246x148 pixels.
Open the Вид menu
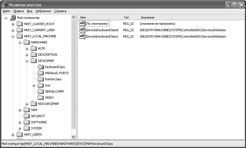pos(30,11)
